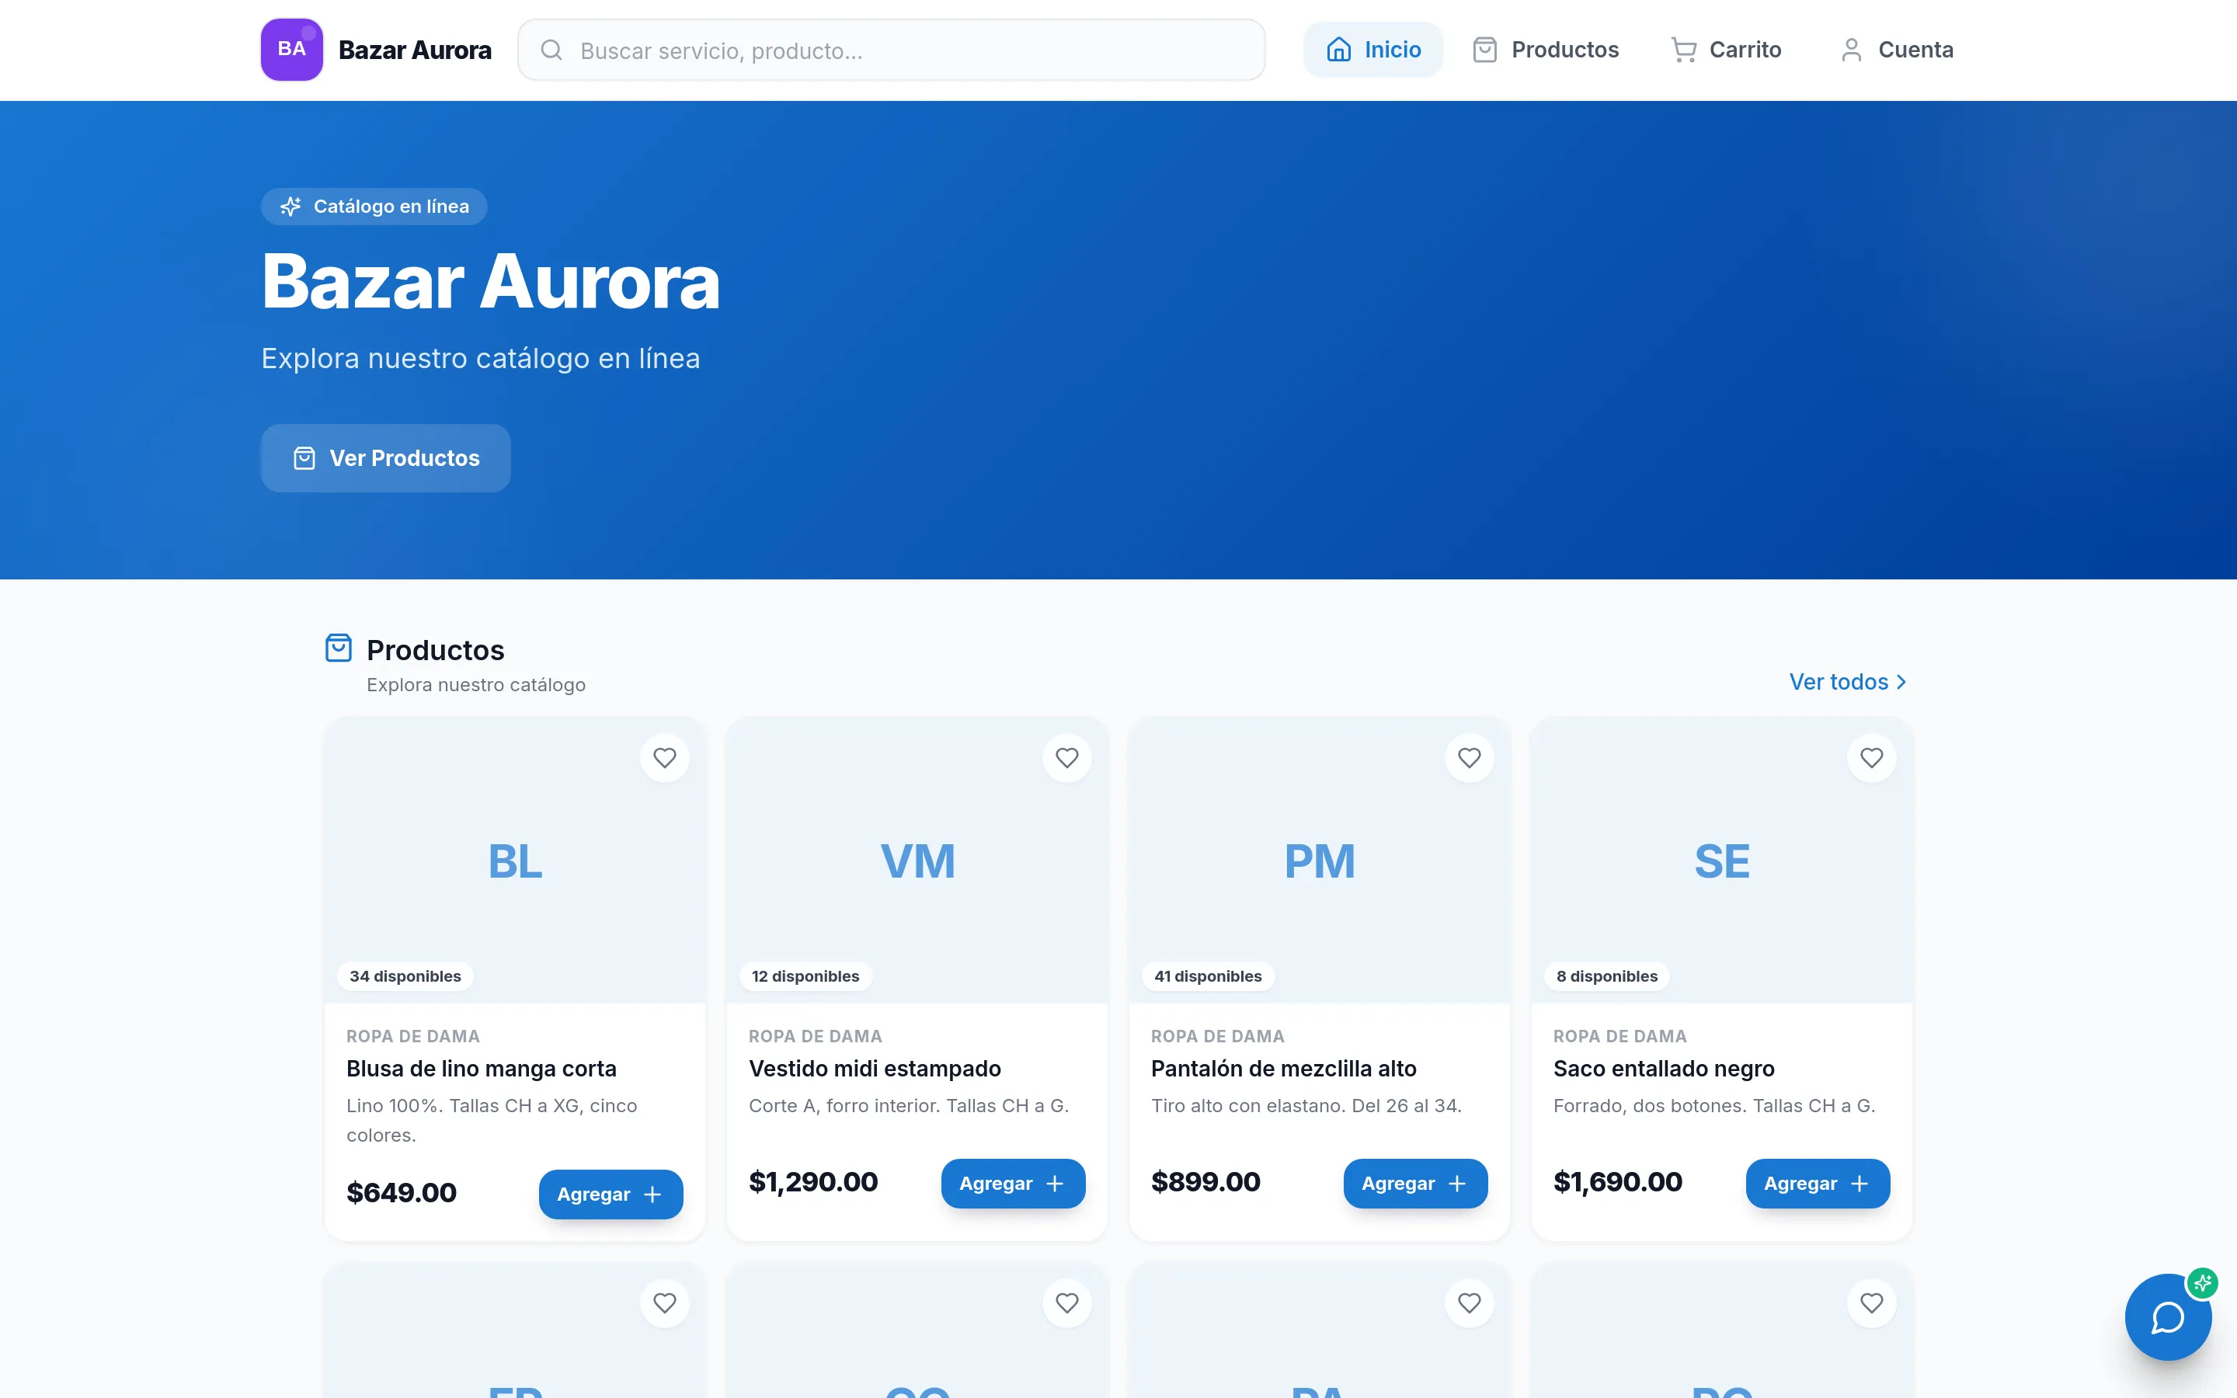
Task: Toggle heart on second-row last product card
Action: (1872, 1304)
